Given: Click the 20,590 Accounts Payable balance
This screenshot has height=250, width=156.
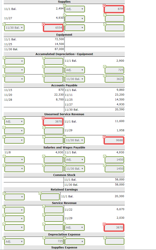Looking at the screenshot, I should coord(120,109).
